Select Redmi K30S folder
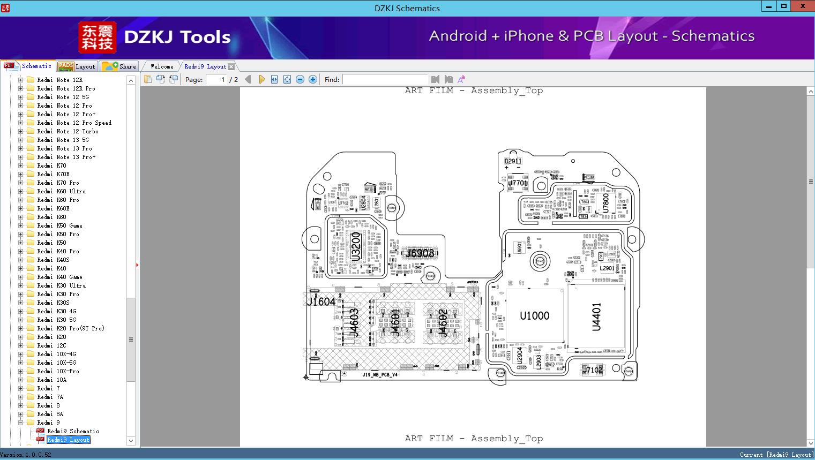Viewport: 815px width, 460px height. [x=53, y=303]
